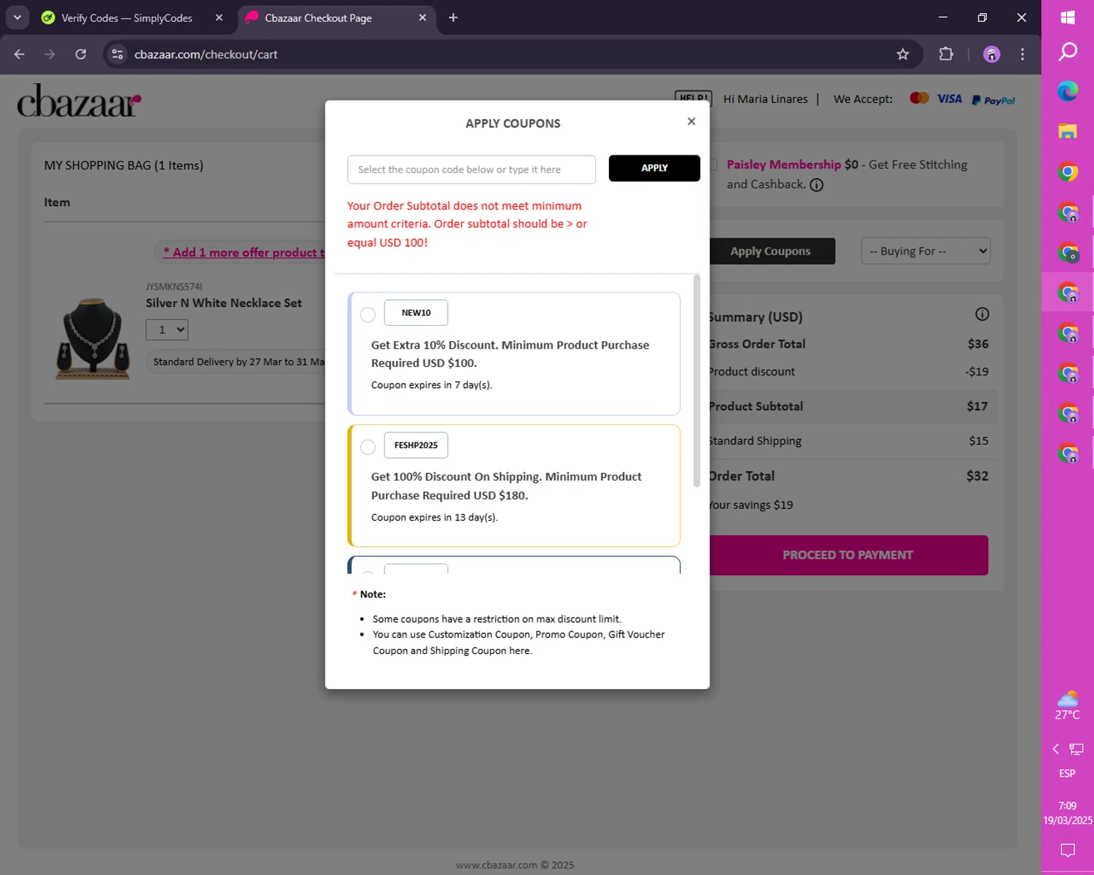This screenshot has width=1094, height=875.
Task: Click the coupon list scrollbar
Action: click(696, 381)
